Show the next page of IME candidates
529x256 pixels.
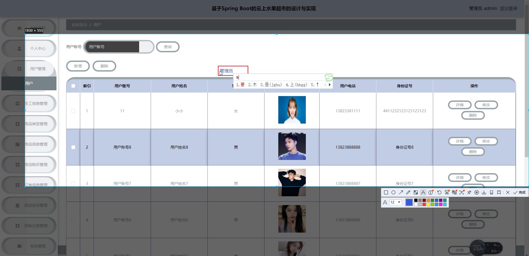330,85
